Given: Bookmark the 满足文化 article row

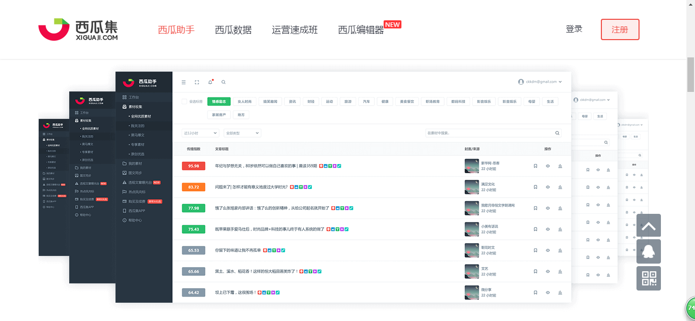Looking at the screenshot, I should (x=535, y=187).
